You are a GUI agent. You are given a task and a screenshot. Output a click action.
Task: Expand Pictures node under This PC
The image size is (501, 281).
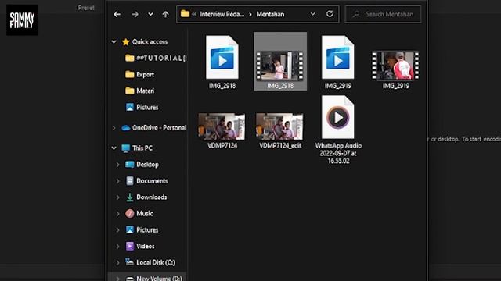pos(118,230)
